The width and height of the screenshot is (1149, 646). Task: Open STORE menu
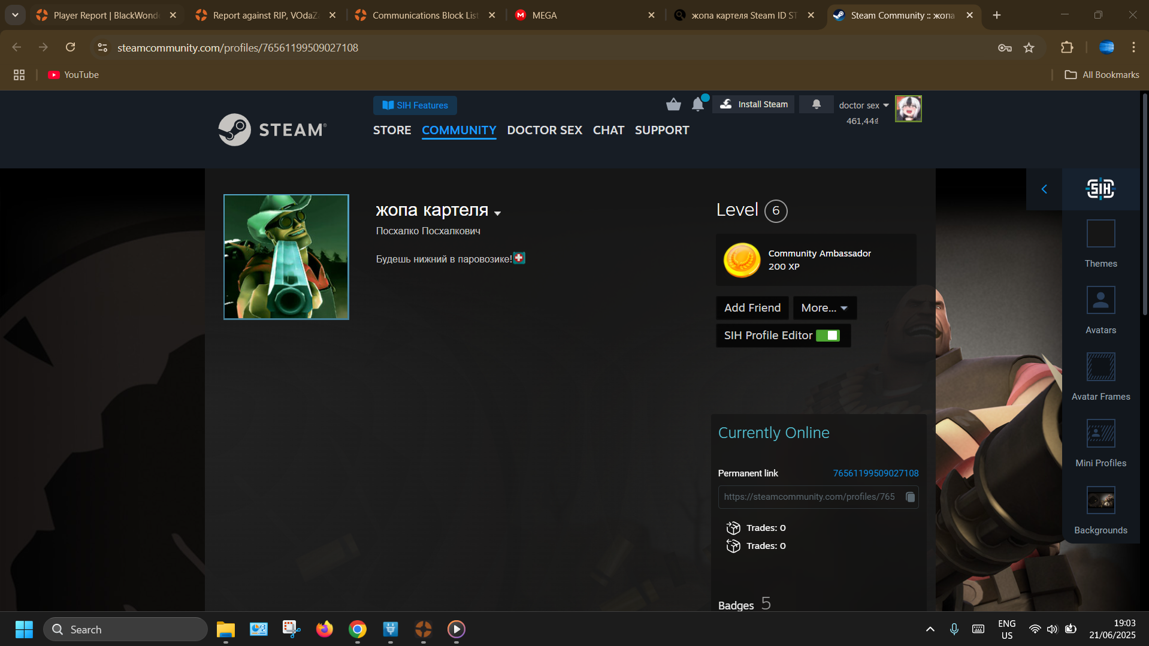pos(392,130)
